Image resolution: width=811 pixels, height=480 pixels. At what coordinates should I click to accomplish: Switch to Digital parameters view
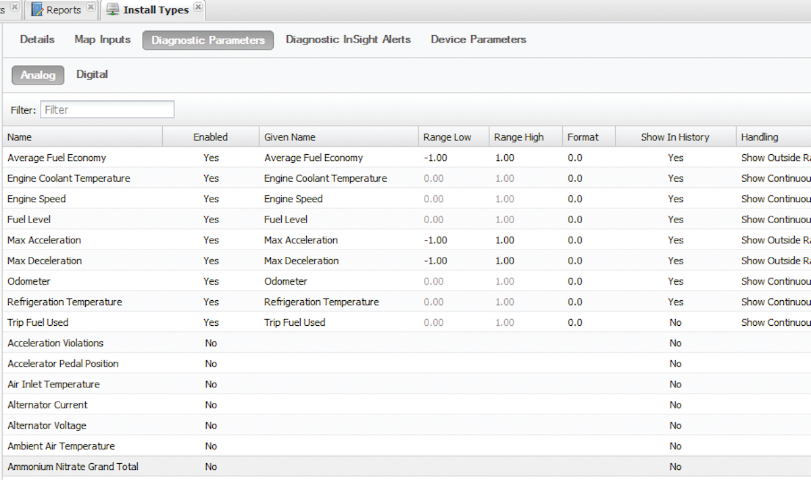(x=92, y=74)
